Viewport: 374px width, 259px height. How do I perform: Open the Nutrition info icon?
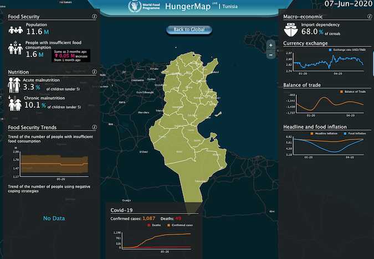(94, 72)
